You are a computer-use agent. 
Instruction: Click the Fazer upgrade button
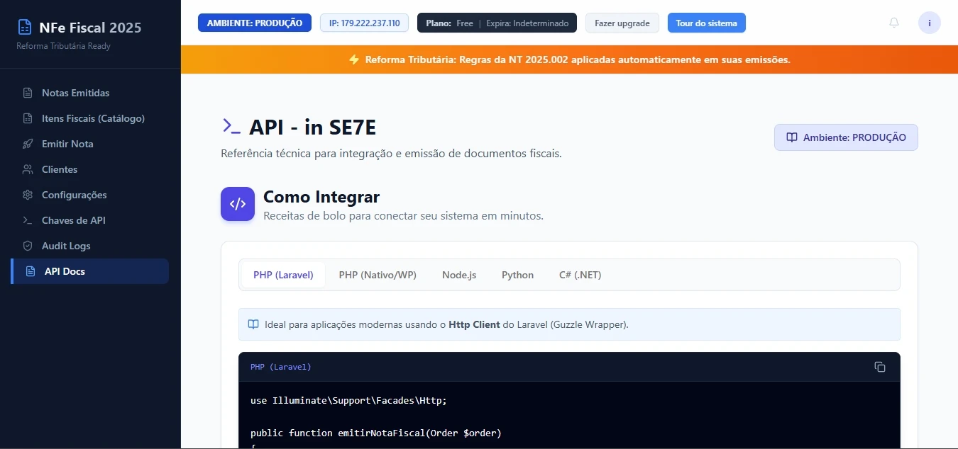[622, 23]
